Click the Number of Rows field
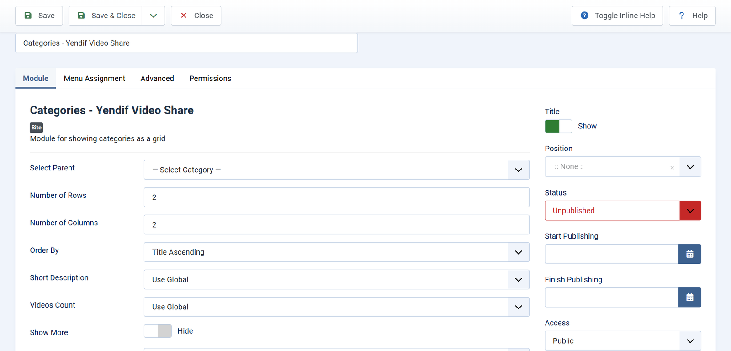The width and height of the screenshot is (731, 351). coord(337,197)
